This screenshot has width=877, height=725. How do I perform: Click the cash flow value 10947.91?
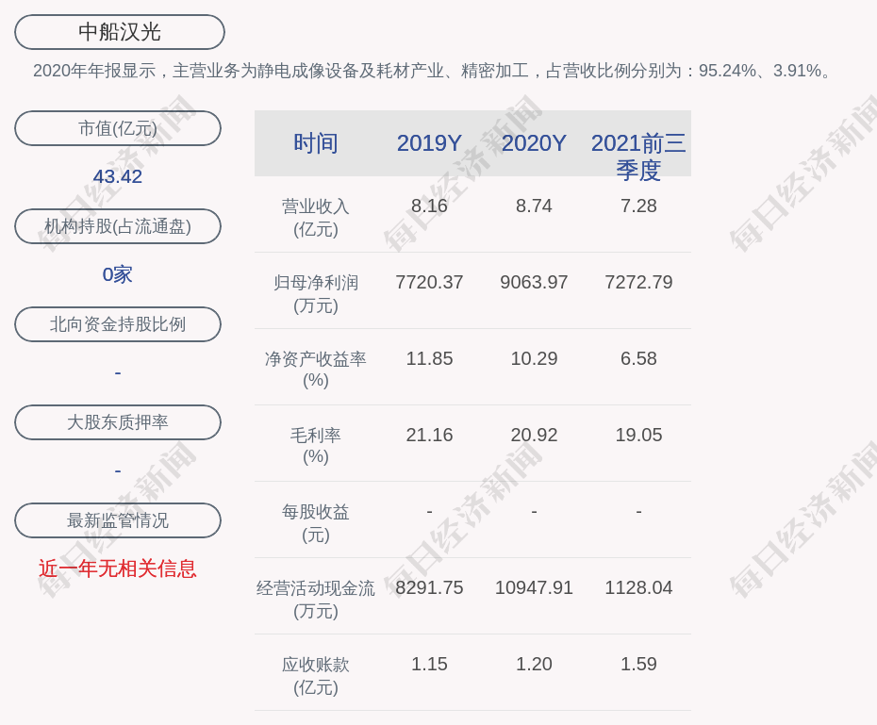534,587
